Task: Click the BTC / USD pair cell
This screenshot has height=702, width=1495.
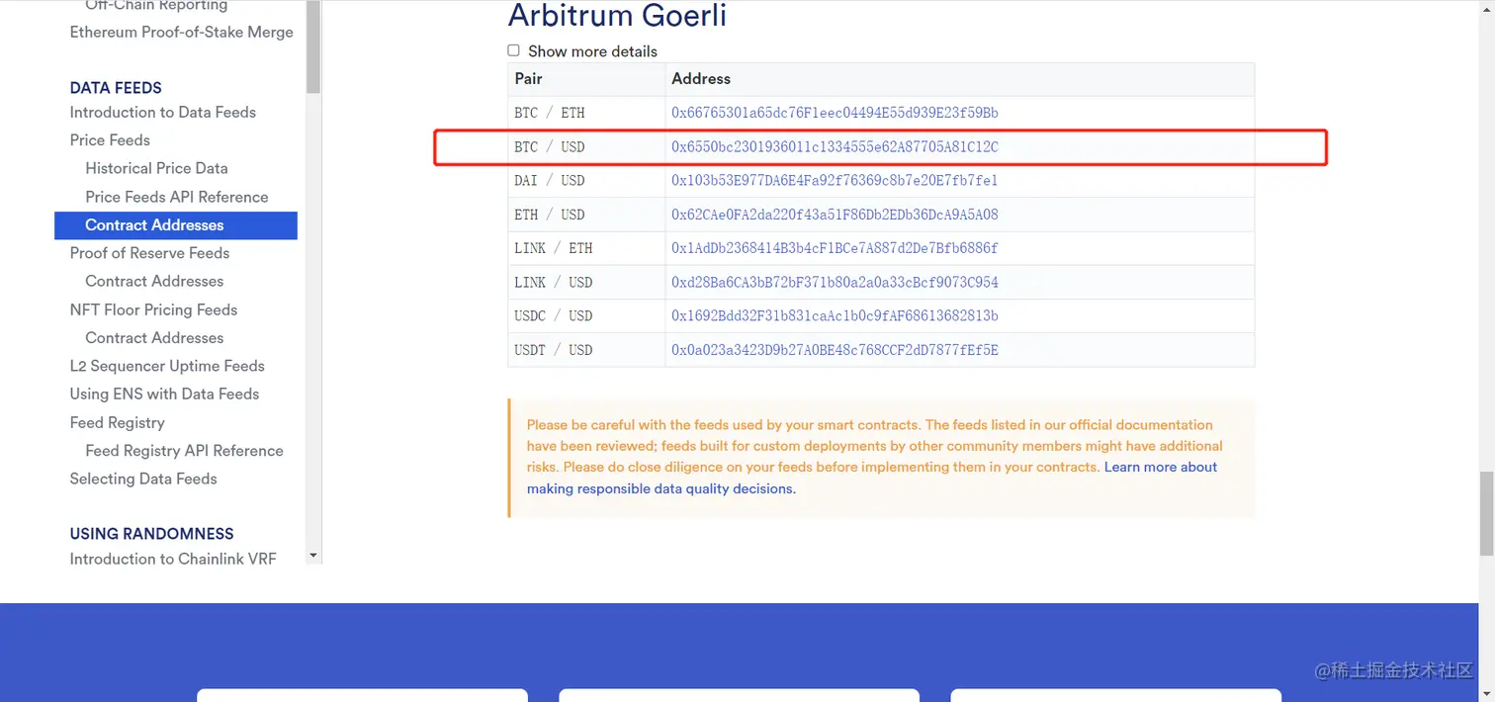Action: [586, 146]
